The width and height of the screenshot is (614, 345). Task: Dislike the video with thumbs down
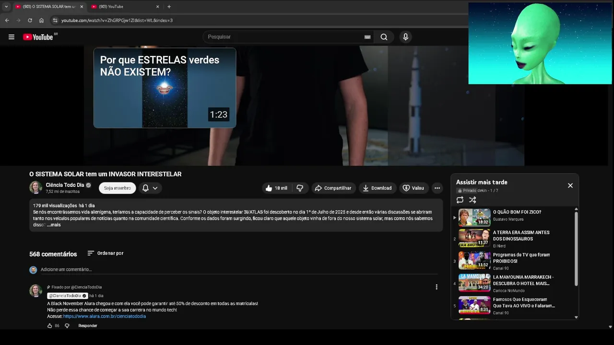[x=300, y=188]
